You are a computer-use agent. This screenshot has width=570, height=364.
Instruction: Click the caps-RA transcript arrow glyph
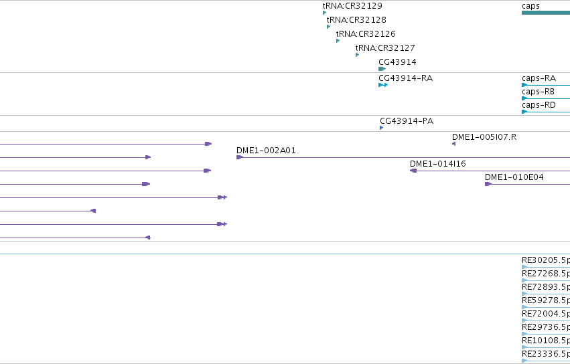pyautogui.click(x=524, y=85)
